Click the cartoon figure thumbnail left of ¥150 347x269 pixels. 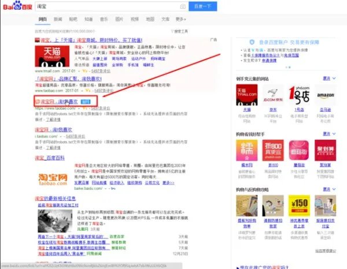[x=273, y=206]
